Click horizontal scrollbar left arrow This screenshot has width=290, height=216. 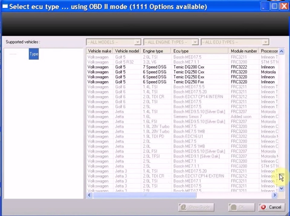coord(89,195)
